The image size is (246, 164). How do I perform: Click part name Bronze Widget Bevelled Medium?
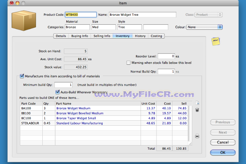[x=80, y=113]
